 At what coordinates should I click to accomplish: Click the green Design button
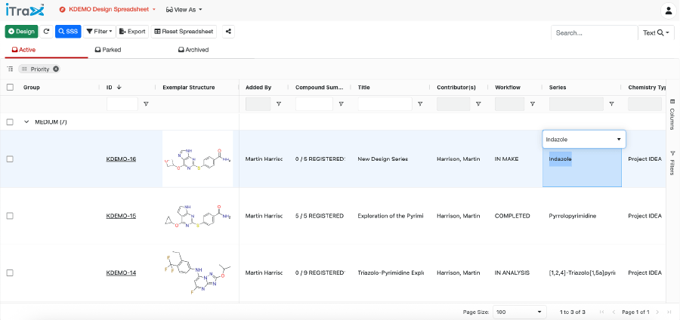[22, 32]
